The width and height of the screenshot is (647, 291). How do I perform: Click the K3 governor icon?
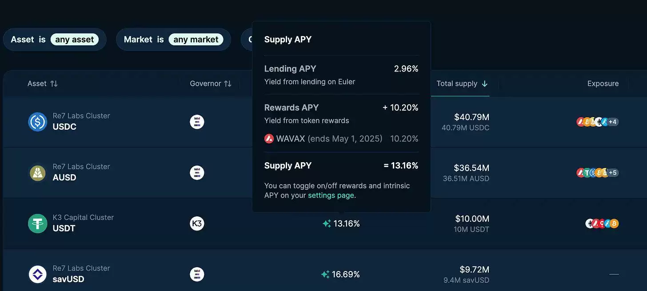pyautogui.click(x=197, y=223)
